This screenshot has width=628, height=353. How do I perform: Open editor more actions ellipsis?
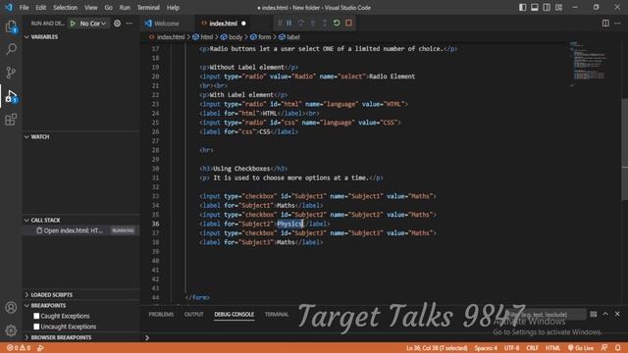click(617, 24)
